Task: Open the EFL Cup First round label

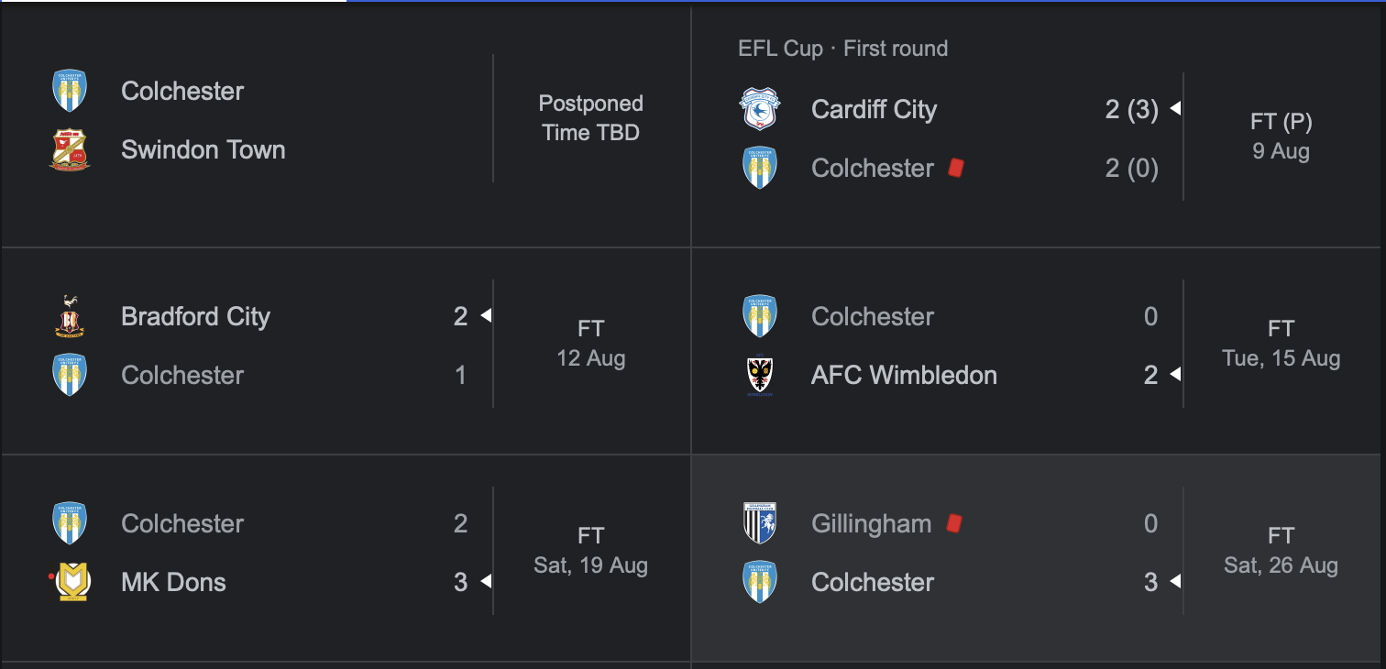Action: pos(842,49)
